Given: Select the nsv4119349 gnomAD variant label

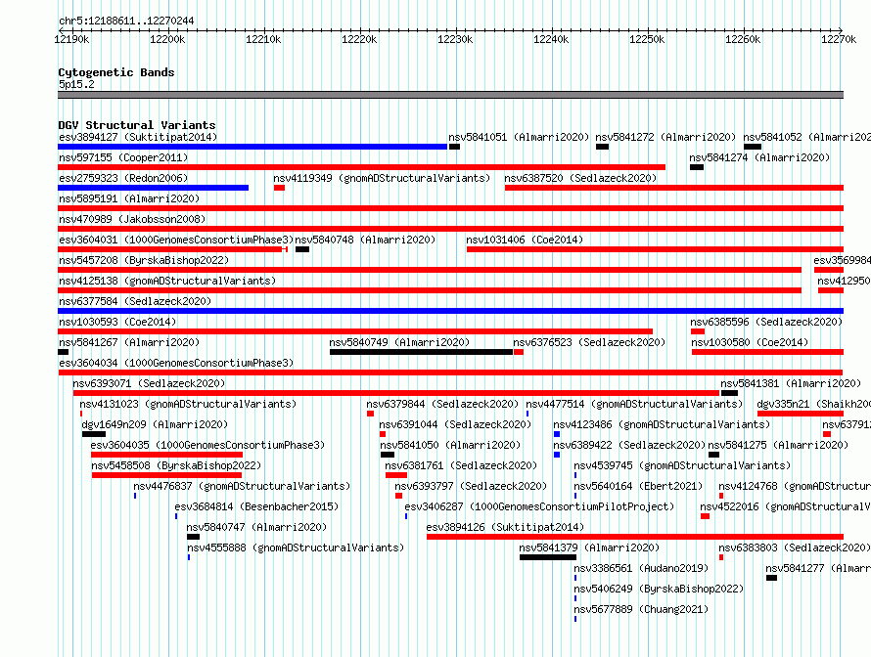Looking at the screenshot, I should (x=382, y=178).
